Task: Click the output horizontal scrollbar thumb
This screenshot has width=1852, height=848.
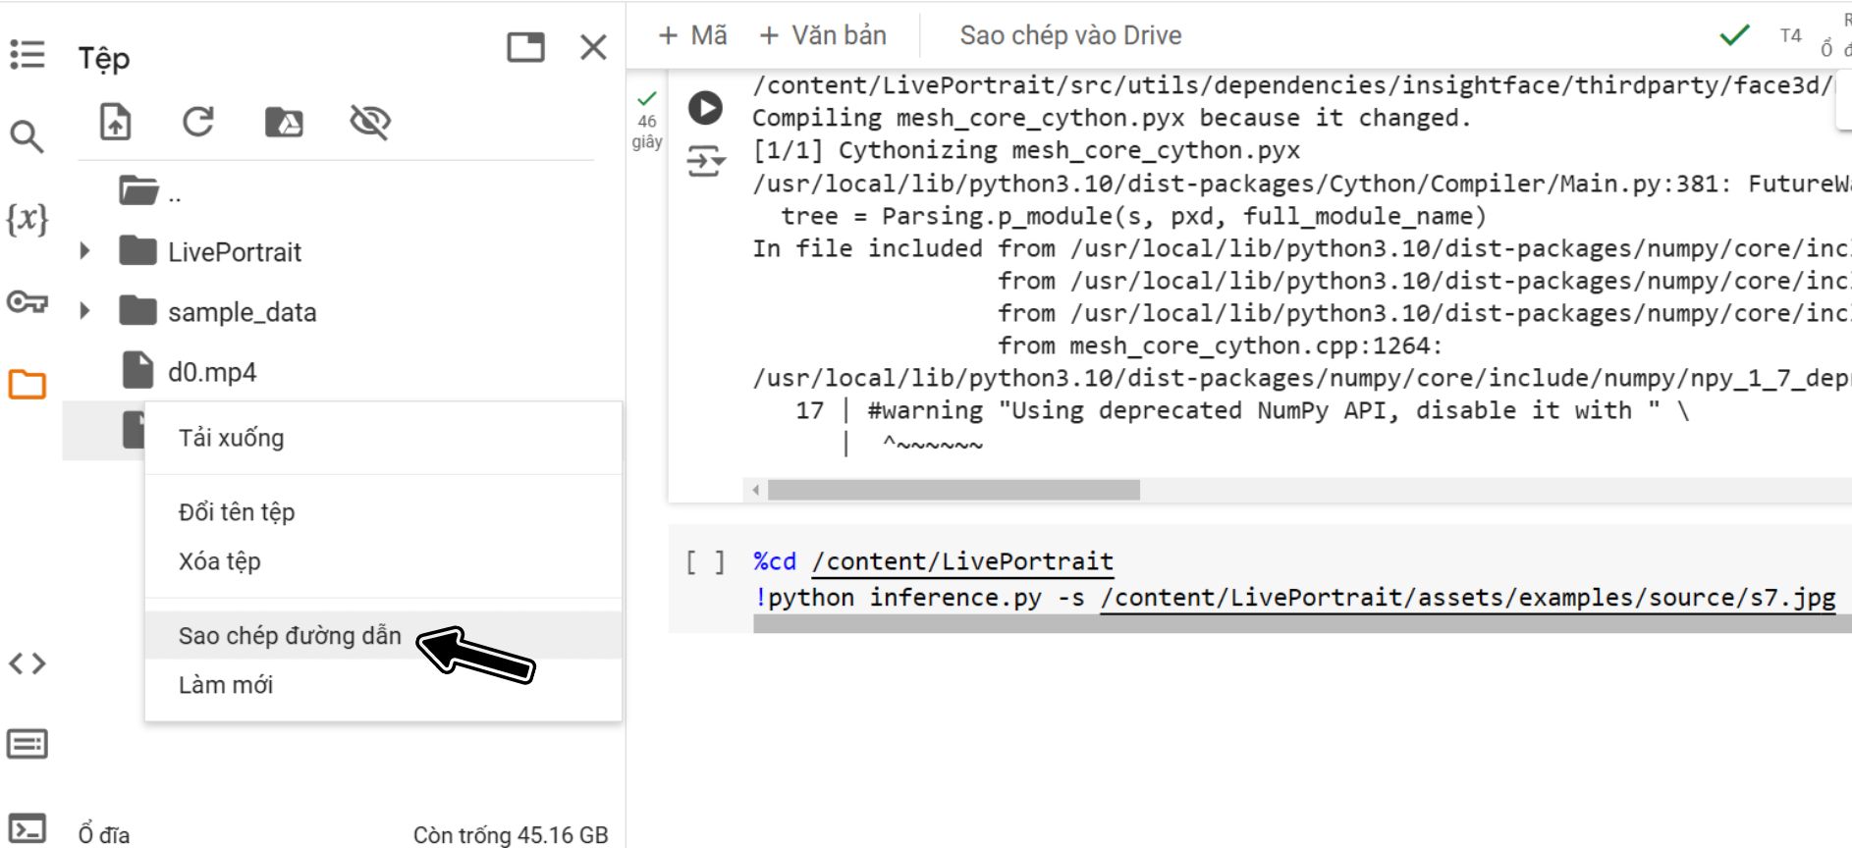Action: (953, 490)
